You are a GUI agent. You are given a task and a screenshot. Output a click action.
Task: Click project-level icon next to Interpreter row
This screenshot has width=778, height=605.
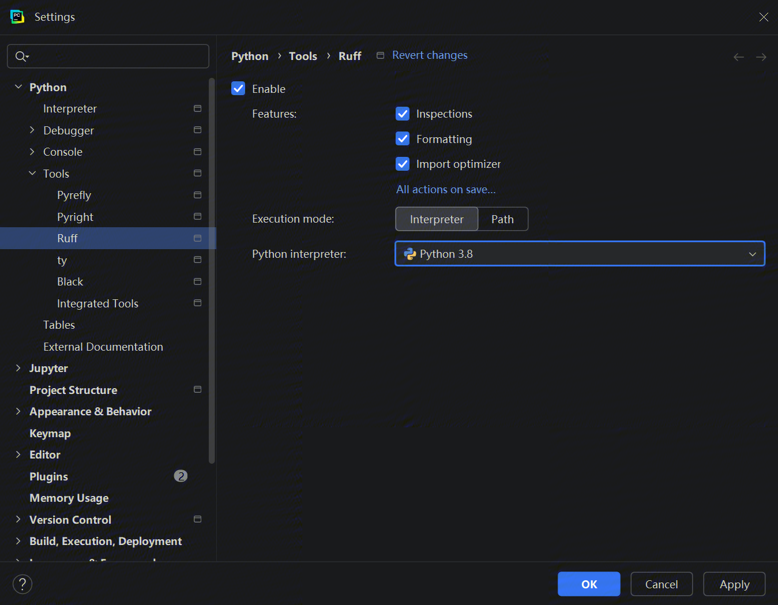[197, 108]
